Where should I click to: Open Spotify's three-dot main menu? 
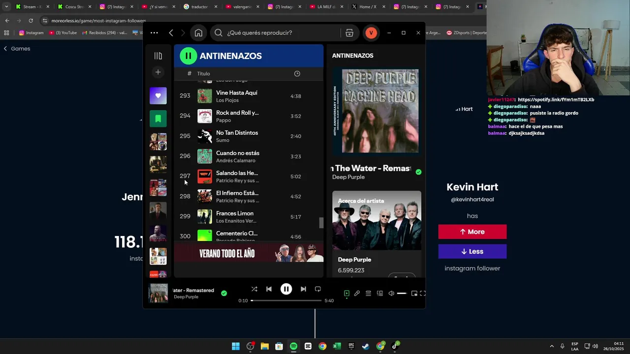(x=154, y=33)
